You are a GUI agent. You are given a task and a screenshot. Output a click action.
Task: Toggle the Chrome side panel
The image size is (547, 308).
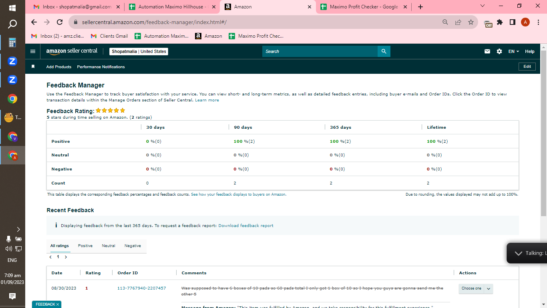[513, 22]
